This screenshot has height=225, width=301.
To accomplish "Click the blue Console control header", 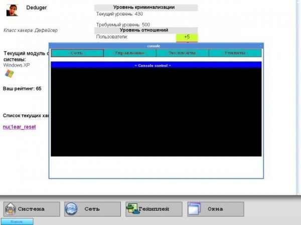I will click(156, 65).
